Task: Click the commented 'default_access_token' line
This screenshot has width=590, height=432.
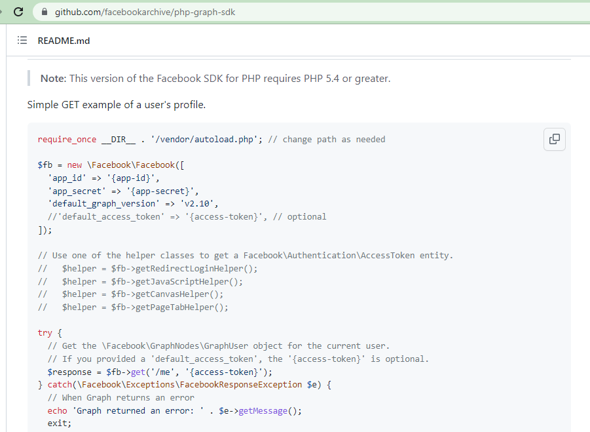Action: coord(187,217)
